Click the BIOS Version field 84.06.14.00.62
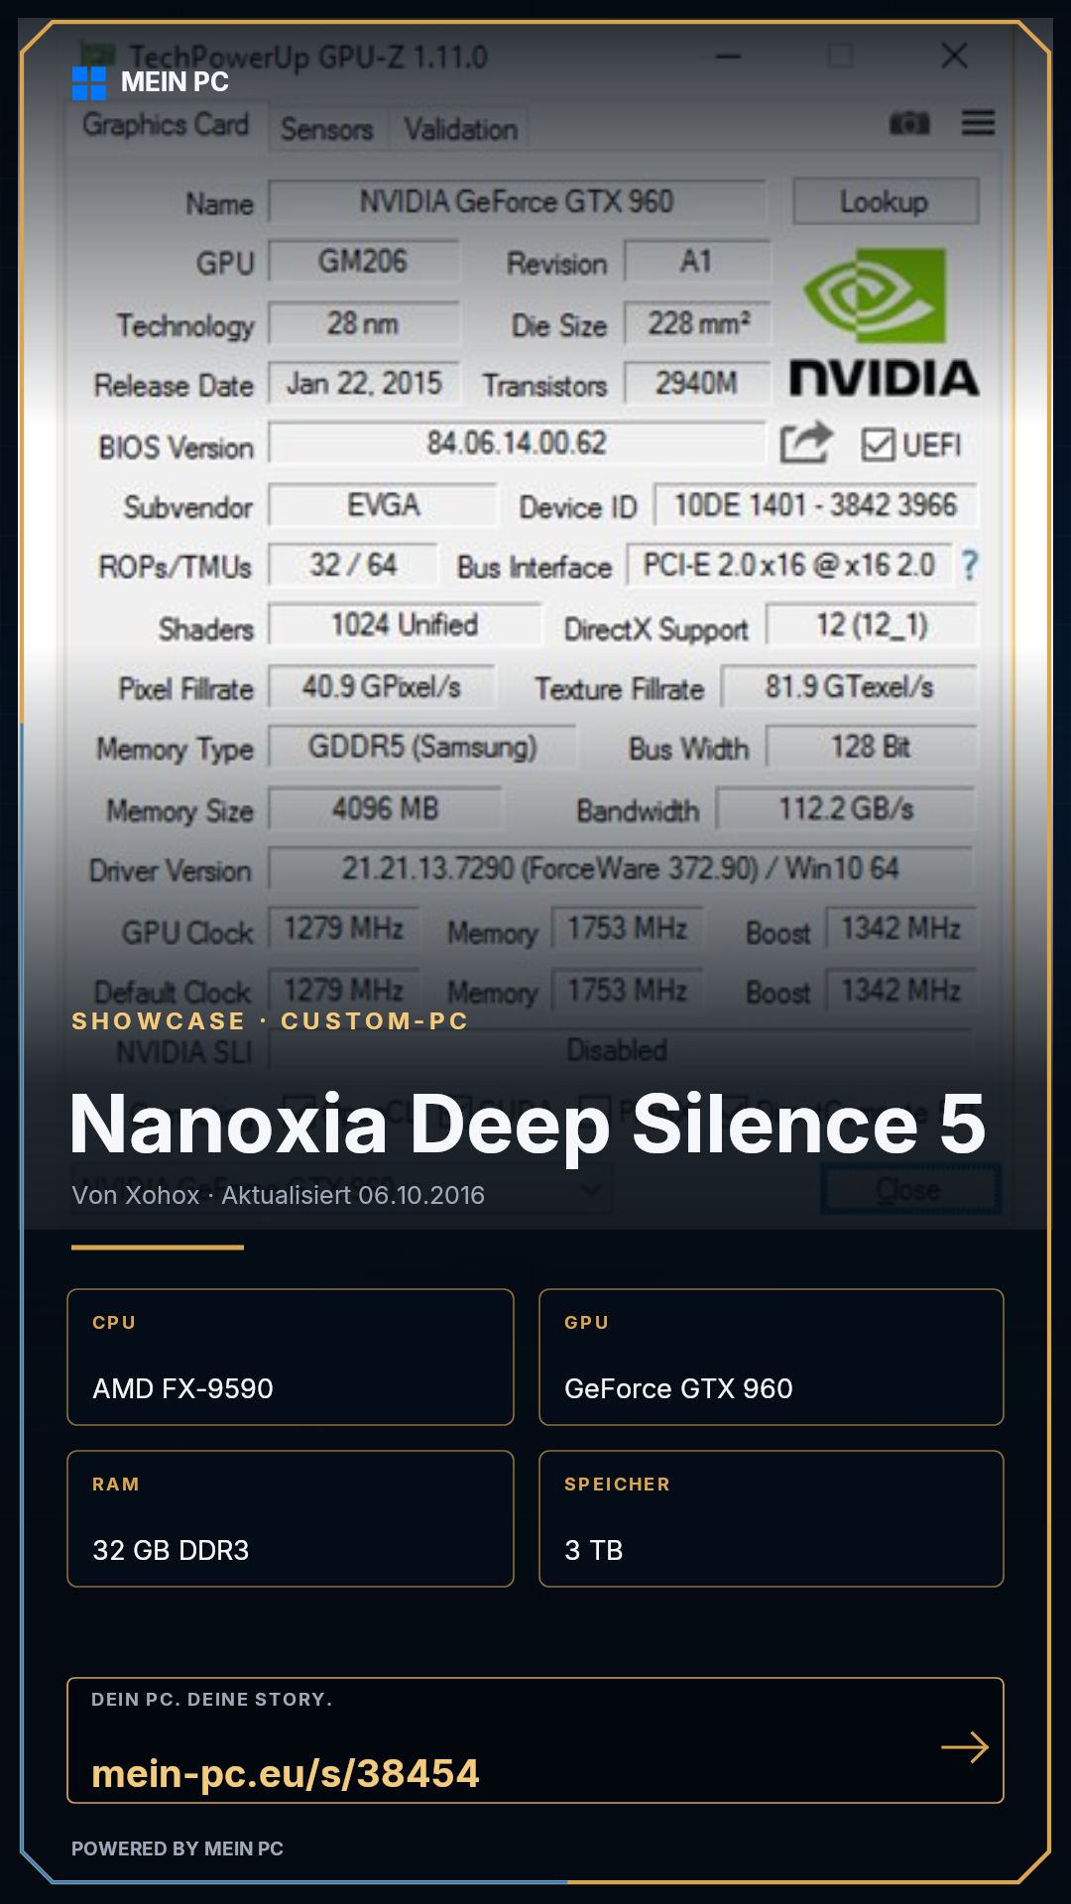This screenshot has height=1904, width=1071. pyautogui.click(x=517, y=443)
